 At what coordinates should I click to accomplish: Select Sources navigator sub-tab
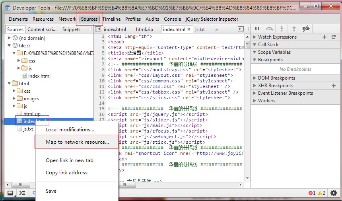[x=15, y=29]
